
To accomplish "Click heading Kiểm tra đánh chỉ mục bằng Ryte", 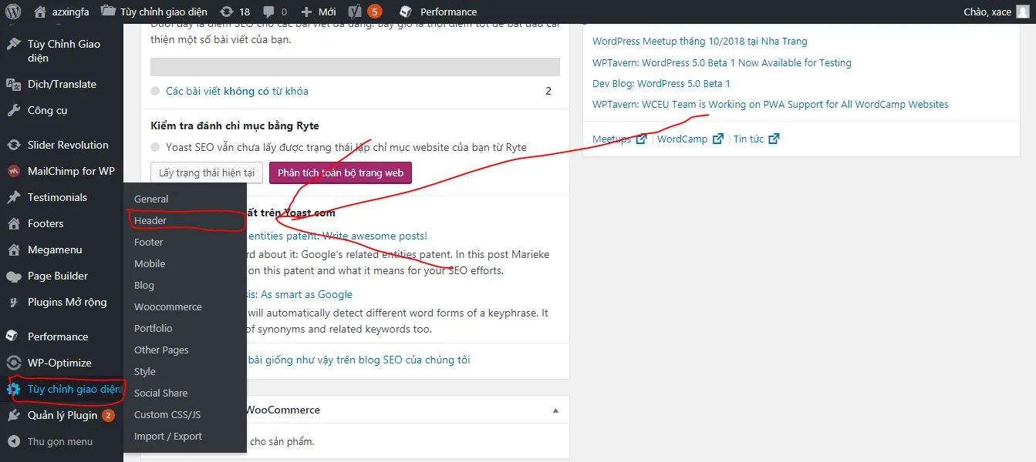I will (235, 126).
